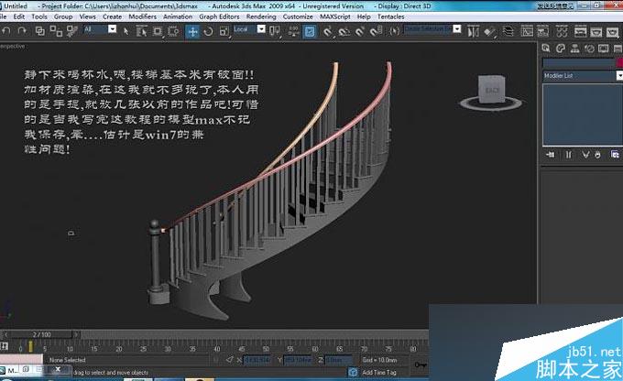Viewport: 623px width, 381px height.
Task: Switch to Display command panel tab
Action: coord(603,49)
